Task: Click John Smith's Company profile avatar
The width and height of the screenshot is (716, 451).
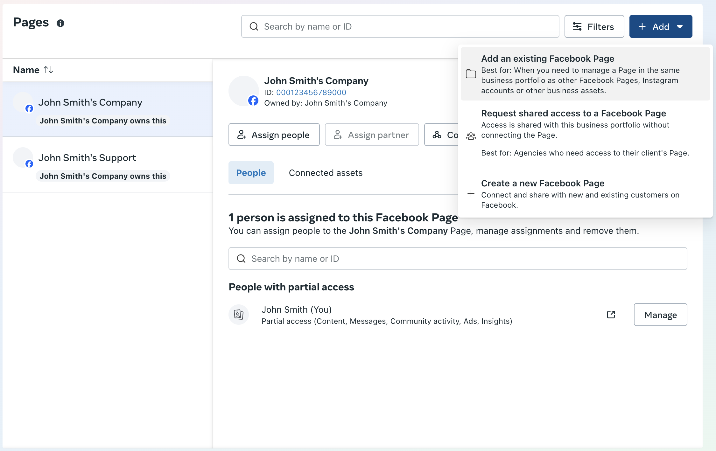Action: click(x=243, y=91)
